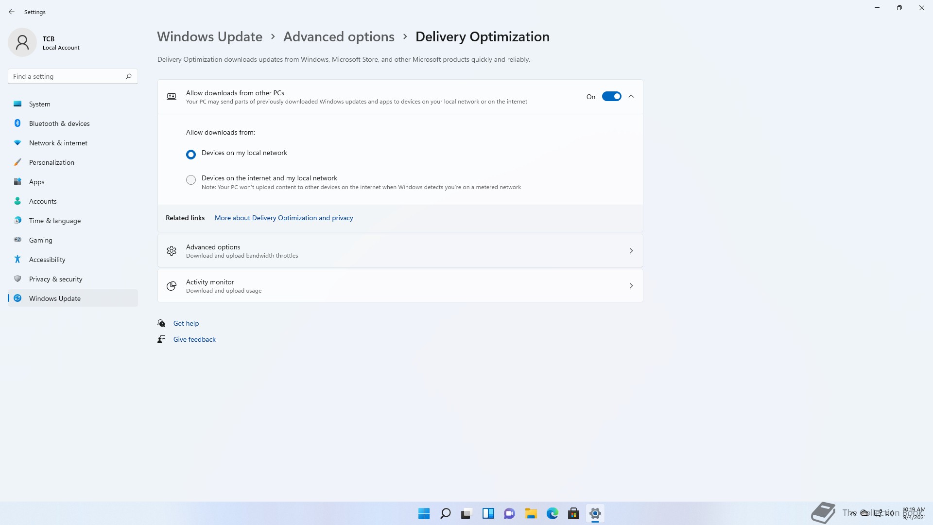Open Task View from the taskbar

coord(466,513)
